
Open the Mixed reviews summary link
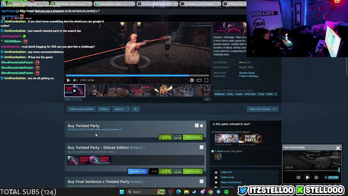[x=242, y=62]
